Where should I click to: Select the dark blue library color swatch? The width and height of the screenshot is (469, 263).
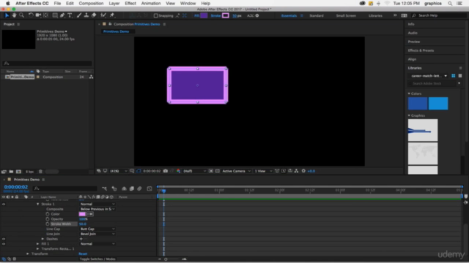coord(418,104)
